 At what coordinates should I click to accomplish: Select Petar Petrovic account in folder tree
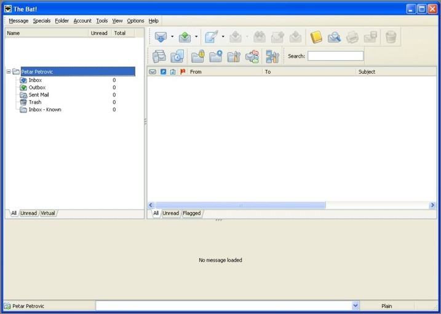tap(78, 72)
